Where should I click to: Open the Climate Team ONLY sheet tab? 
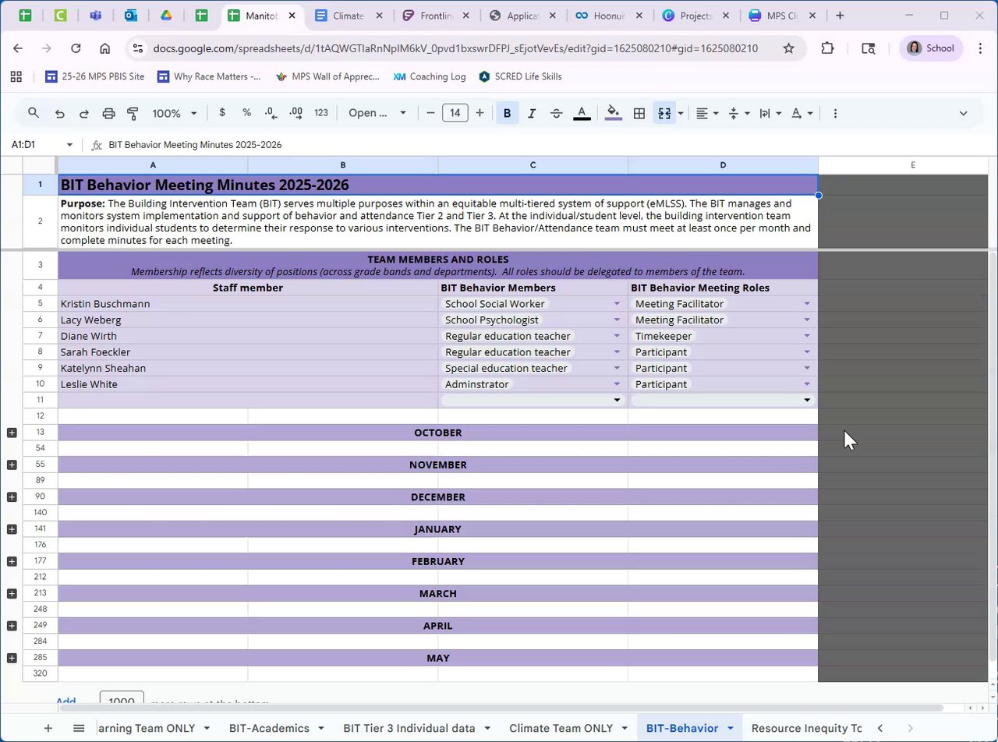coord(561,728)
